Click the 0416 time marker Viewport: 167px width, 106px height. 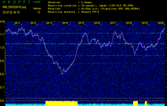coord(97,23)
